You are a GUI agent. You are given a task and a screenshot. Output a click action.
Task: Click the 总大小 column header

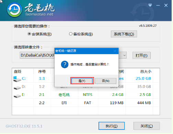click(146, 72)
